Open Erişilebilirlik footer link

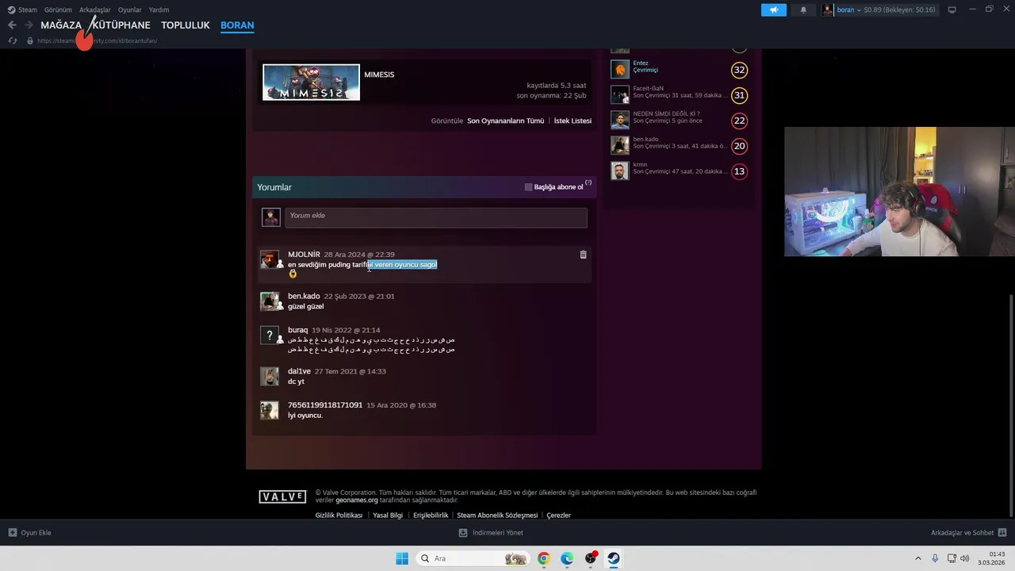coord(431,515)
